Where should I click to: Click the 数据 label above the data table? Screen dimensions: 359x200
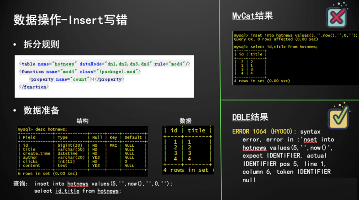pos(185,121)
